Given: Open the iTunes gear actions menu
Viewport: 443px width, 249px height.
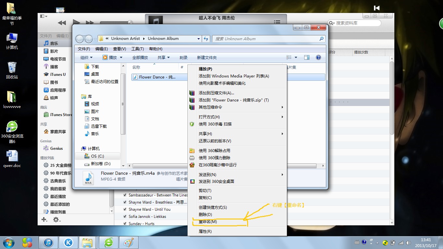Looking at the screenshot, I should (56, 220).
